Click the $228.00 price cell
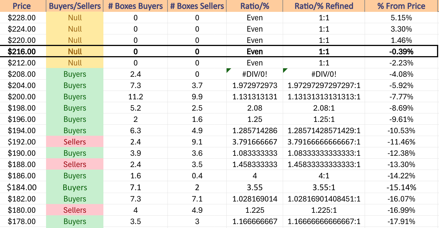Screen dimensions: 439x228 pos(23,18)
